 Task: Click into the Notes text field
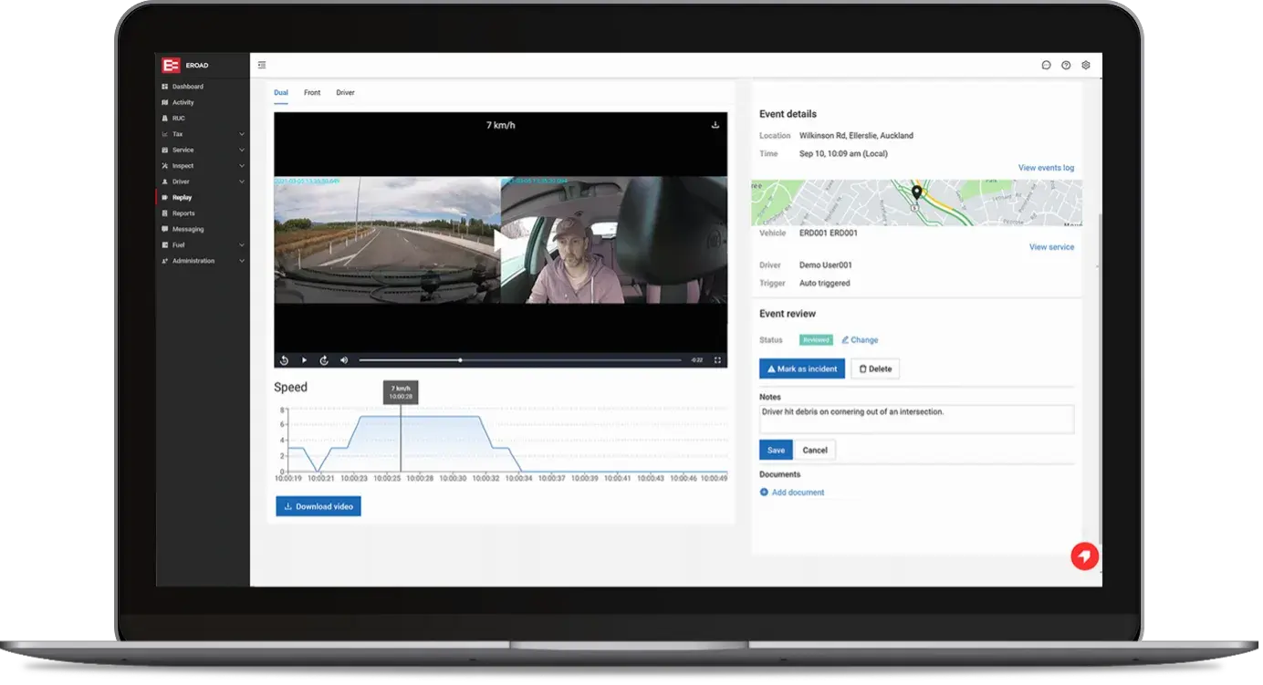click(x=916, y=419)
